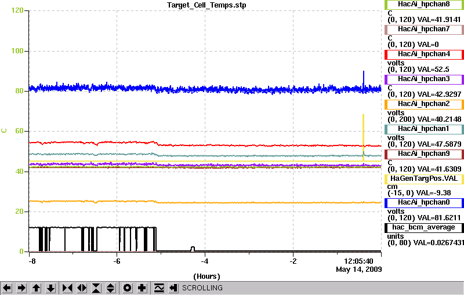The width and height of the screenshot is (464, 295).
Task: Select the HacAi_hpchan3 legend entry
Action: pos(424,79)
